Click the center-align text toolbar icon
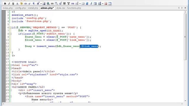This screenshot has width=189, height=106. click(x=64, y=4)
